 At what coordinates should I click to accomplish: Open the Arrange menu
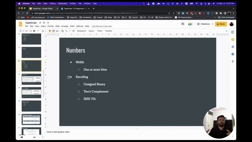click(65, 26)
